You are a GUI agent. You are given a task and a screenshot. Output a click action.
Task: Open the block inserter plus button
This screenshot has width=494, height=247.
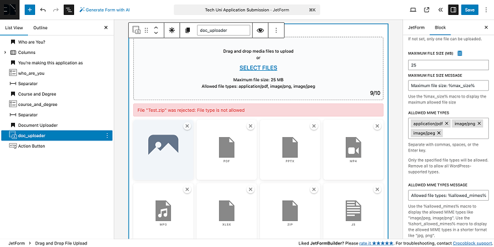[30, 10]
